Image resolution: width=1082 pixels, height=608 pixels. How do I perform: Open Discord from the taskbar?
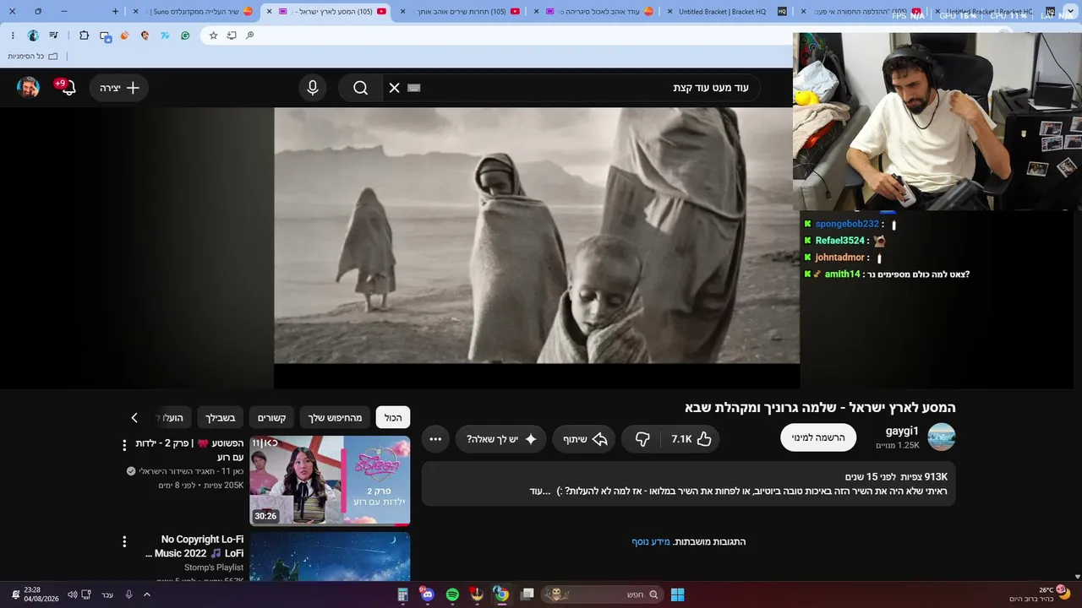(427, 594)
